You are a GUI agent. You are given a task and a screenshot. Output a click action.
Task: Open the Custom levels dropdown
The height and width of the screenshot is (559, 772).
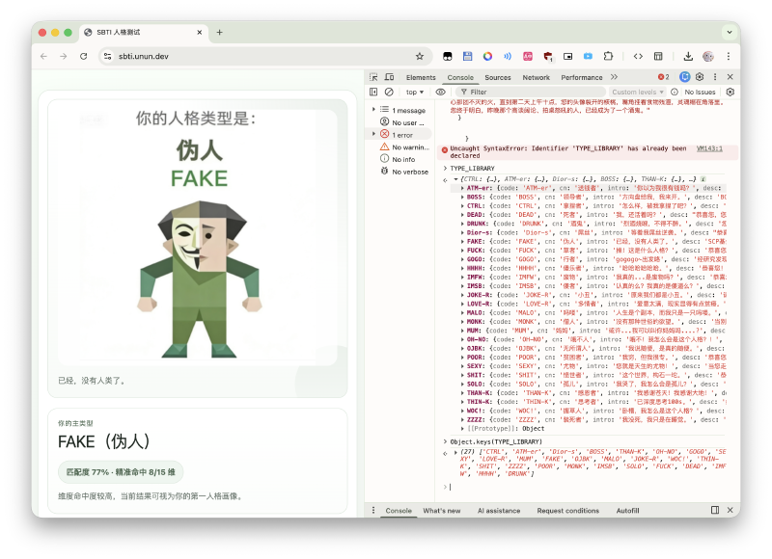pyautogui.click(x=637, y=93)
